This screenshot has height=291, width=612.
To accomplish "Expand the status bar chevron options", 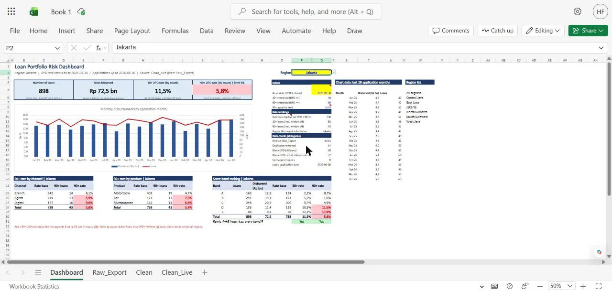I will click(x=482, y=286).
